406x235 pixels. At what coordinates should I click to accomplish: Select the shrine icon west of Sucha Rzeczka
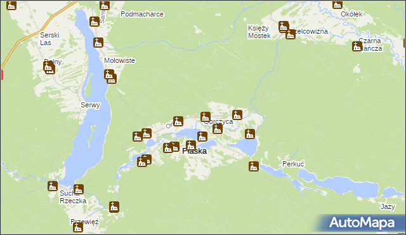(53, 186)
